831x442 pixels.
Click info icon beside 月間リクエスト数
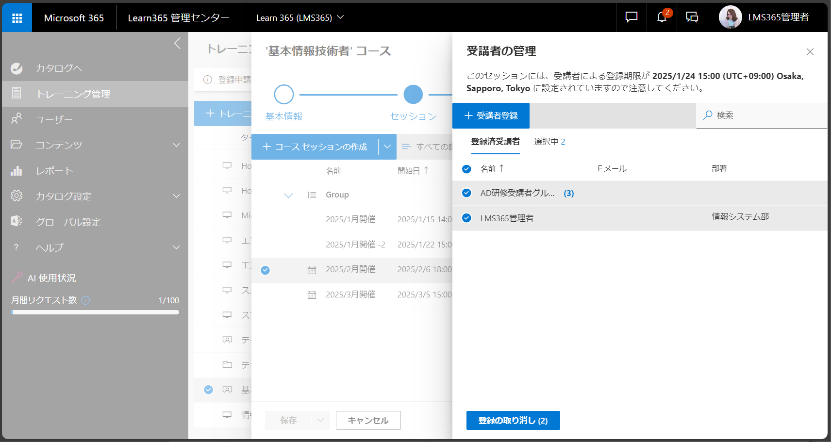(85, 300)
